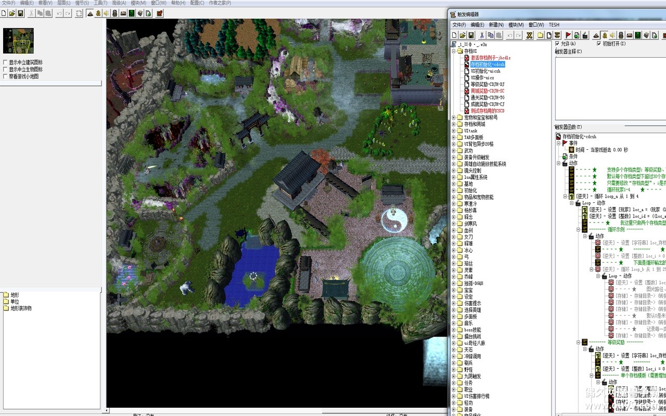Screen dimensions: 666x416
Task: Click Cut scissors icon in Trigger Editor toolbar
Action: tap(482, 35)
